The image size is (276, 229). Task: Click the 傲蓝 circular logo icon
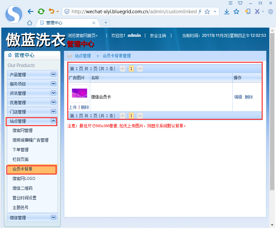(13, 15)
